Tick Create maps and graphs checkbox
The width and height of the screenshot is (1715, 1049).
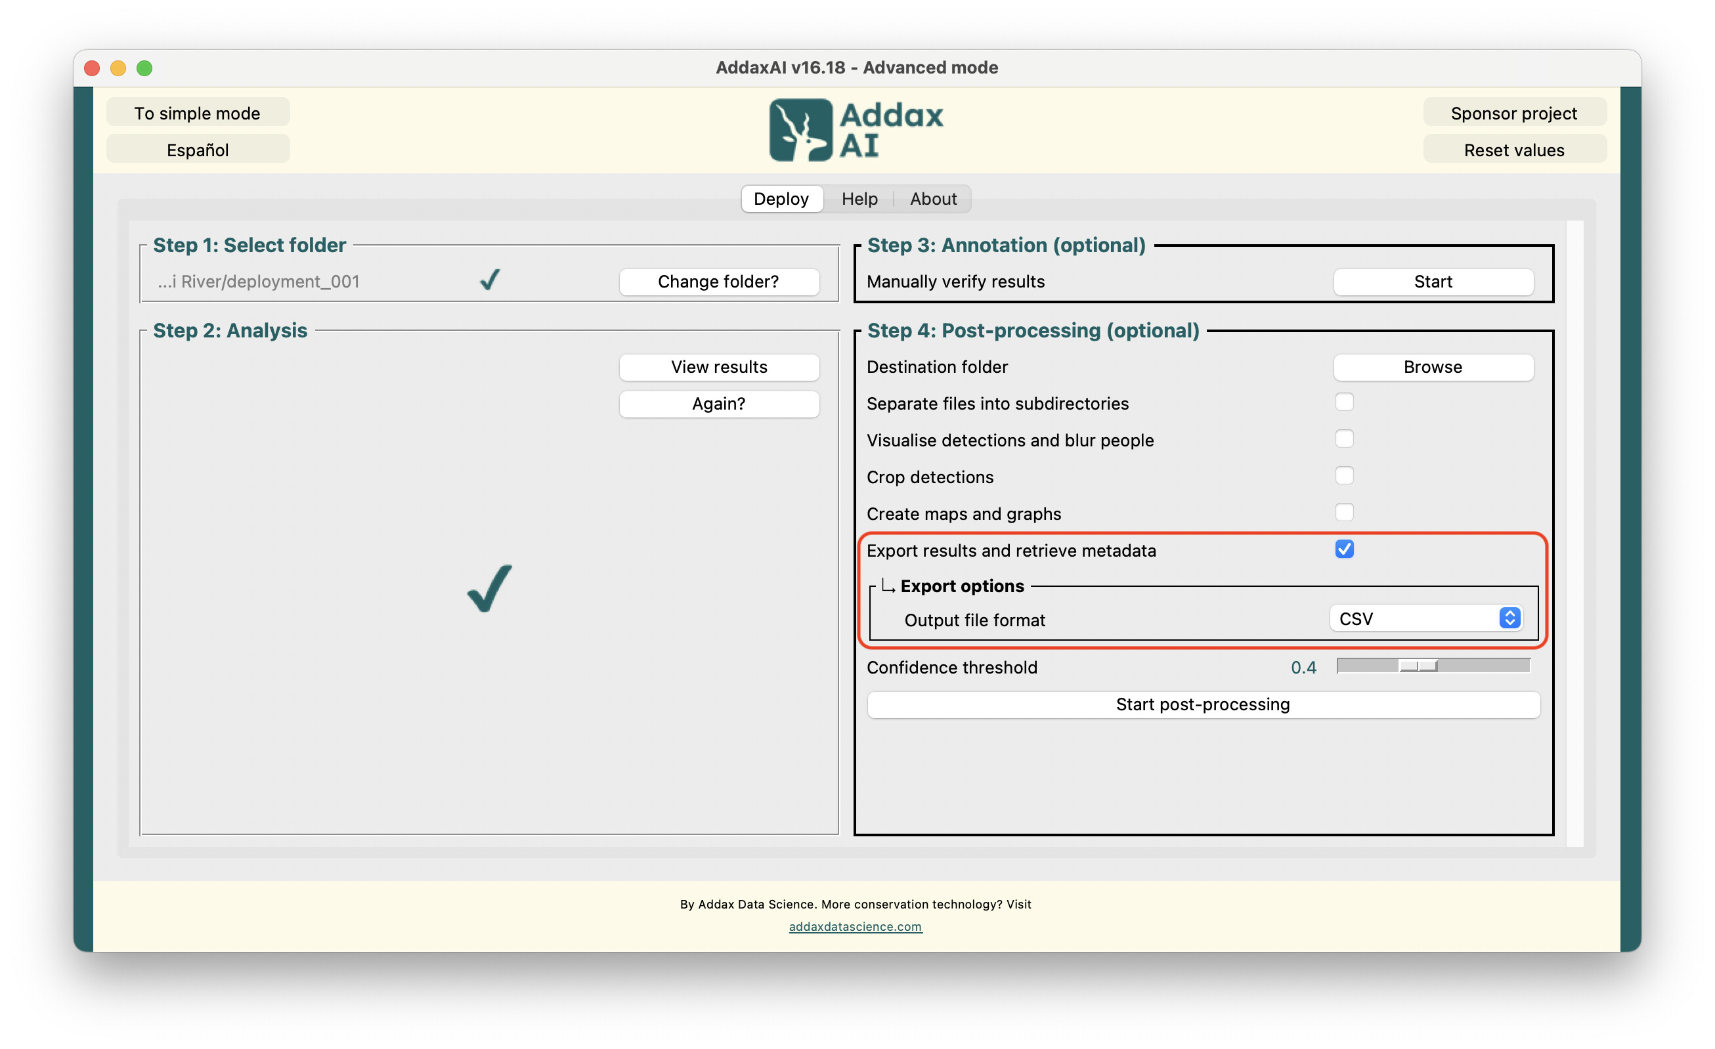pos(1344,513)
